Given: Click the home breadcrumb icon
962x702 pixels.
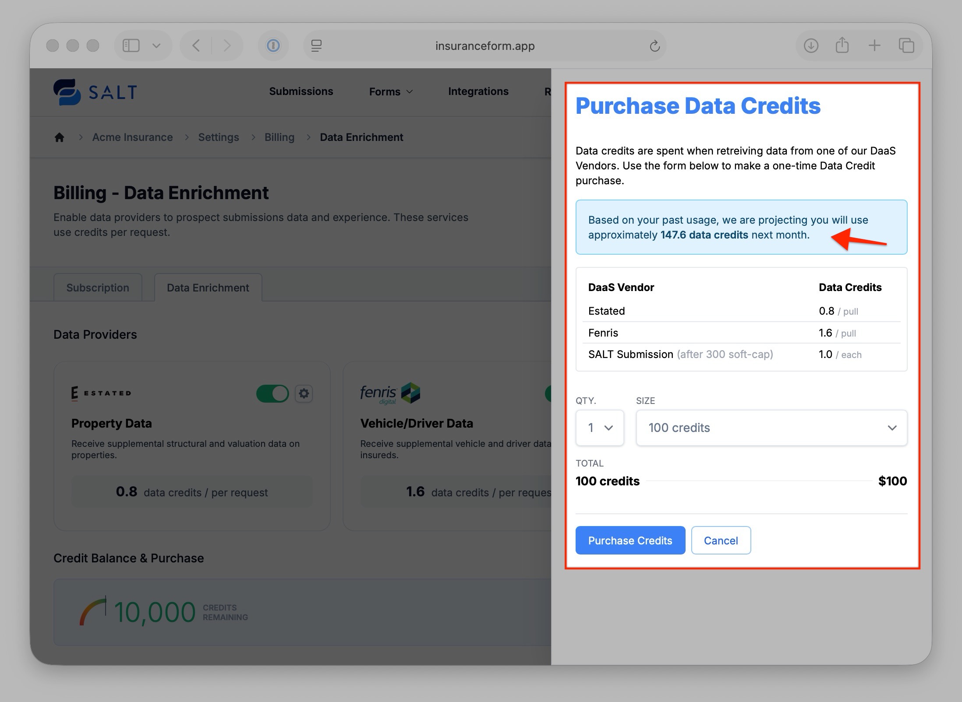Looking at the screenshot, I should coord(60,137).
